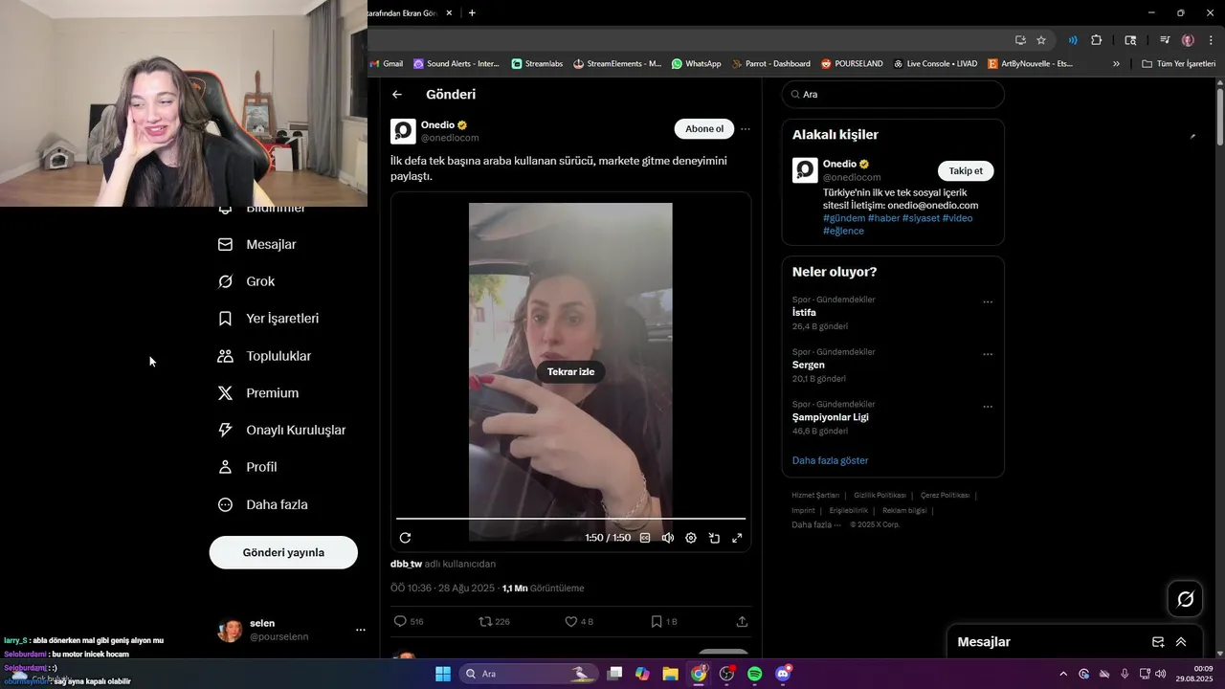Mute the video with the speaker icon

(x=668, y=538)
